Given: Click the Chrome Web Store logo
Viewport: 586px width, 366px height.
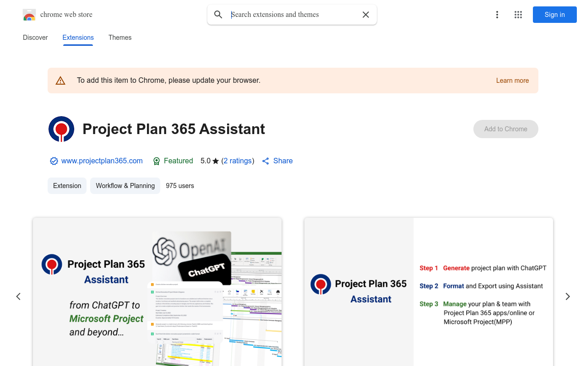Looking at the screenshot, I should pyautogui.click(x=29, y=15).
